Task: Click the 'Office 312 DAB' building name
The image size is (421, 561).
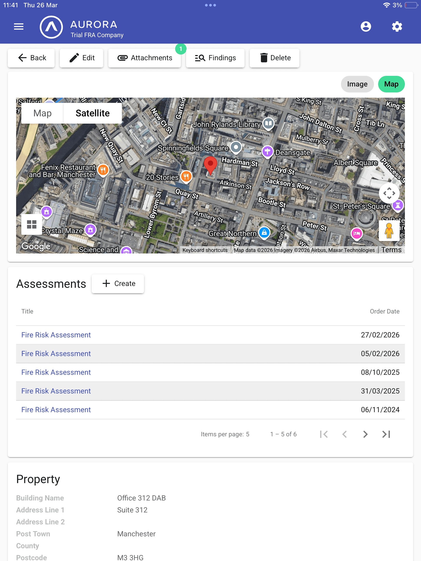Action: [x=141, y=498]
